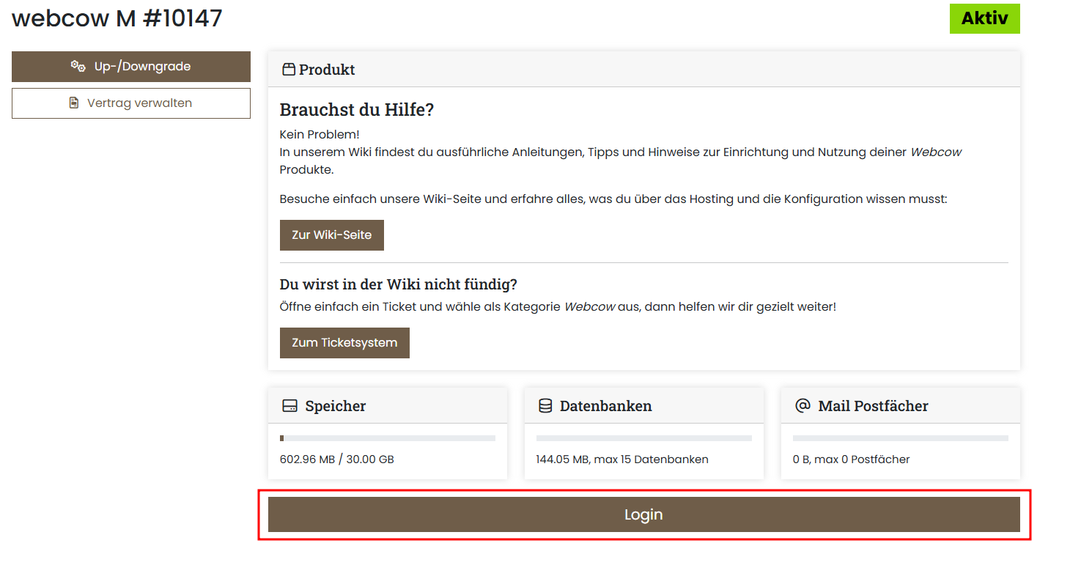Viewport: 1070px width, 576px height.
Task: Click the webcow M #10147 title
Action: tap(117, 18)
